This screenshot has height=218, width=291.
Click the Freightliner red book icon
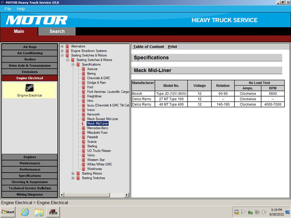point(83,96)
